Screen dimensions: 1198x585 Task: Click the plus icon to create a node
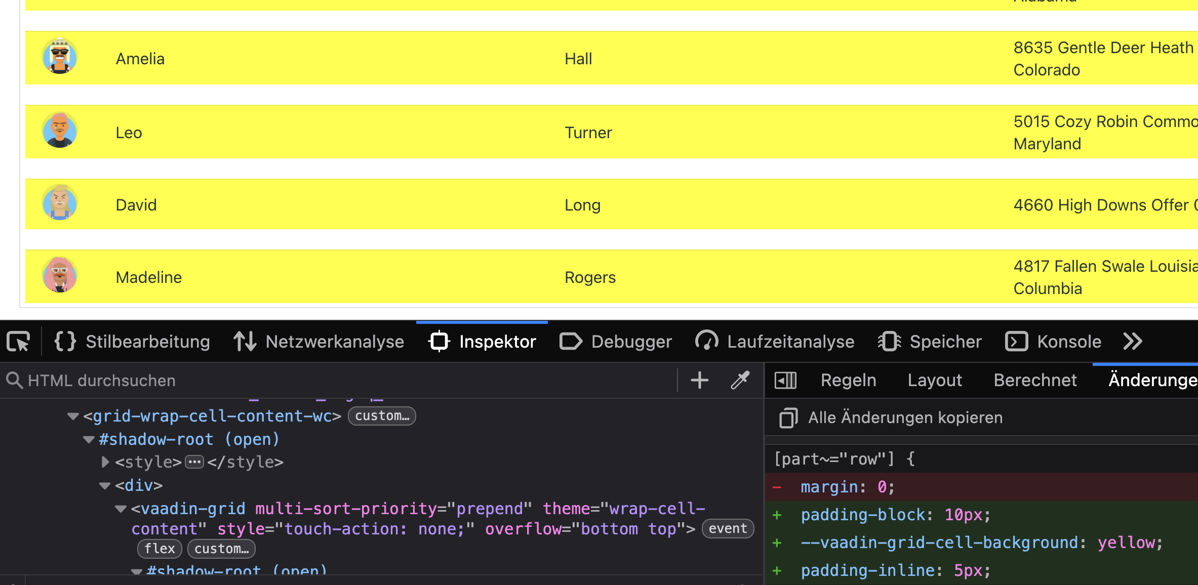[x=699, y=380]
